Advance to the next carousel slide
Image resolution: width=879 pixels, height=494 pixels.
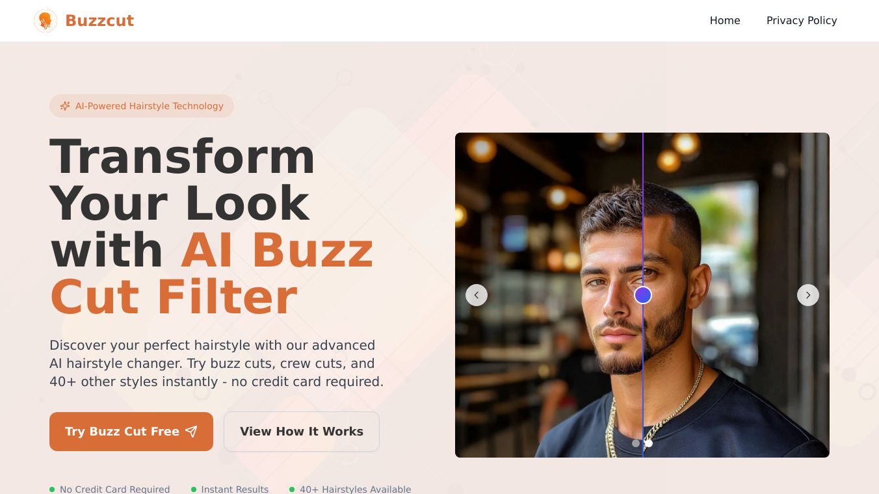pyautogui.click(x=808, y=295)
